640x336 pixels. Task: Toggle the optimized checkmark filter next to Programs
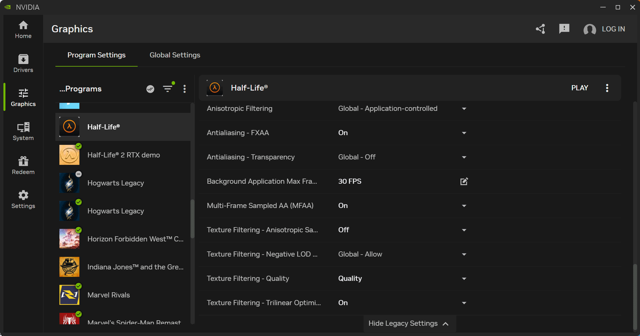150,89
